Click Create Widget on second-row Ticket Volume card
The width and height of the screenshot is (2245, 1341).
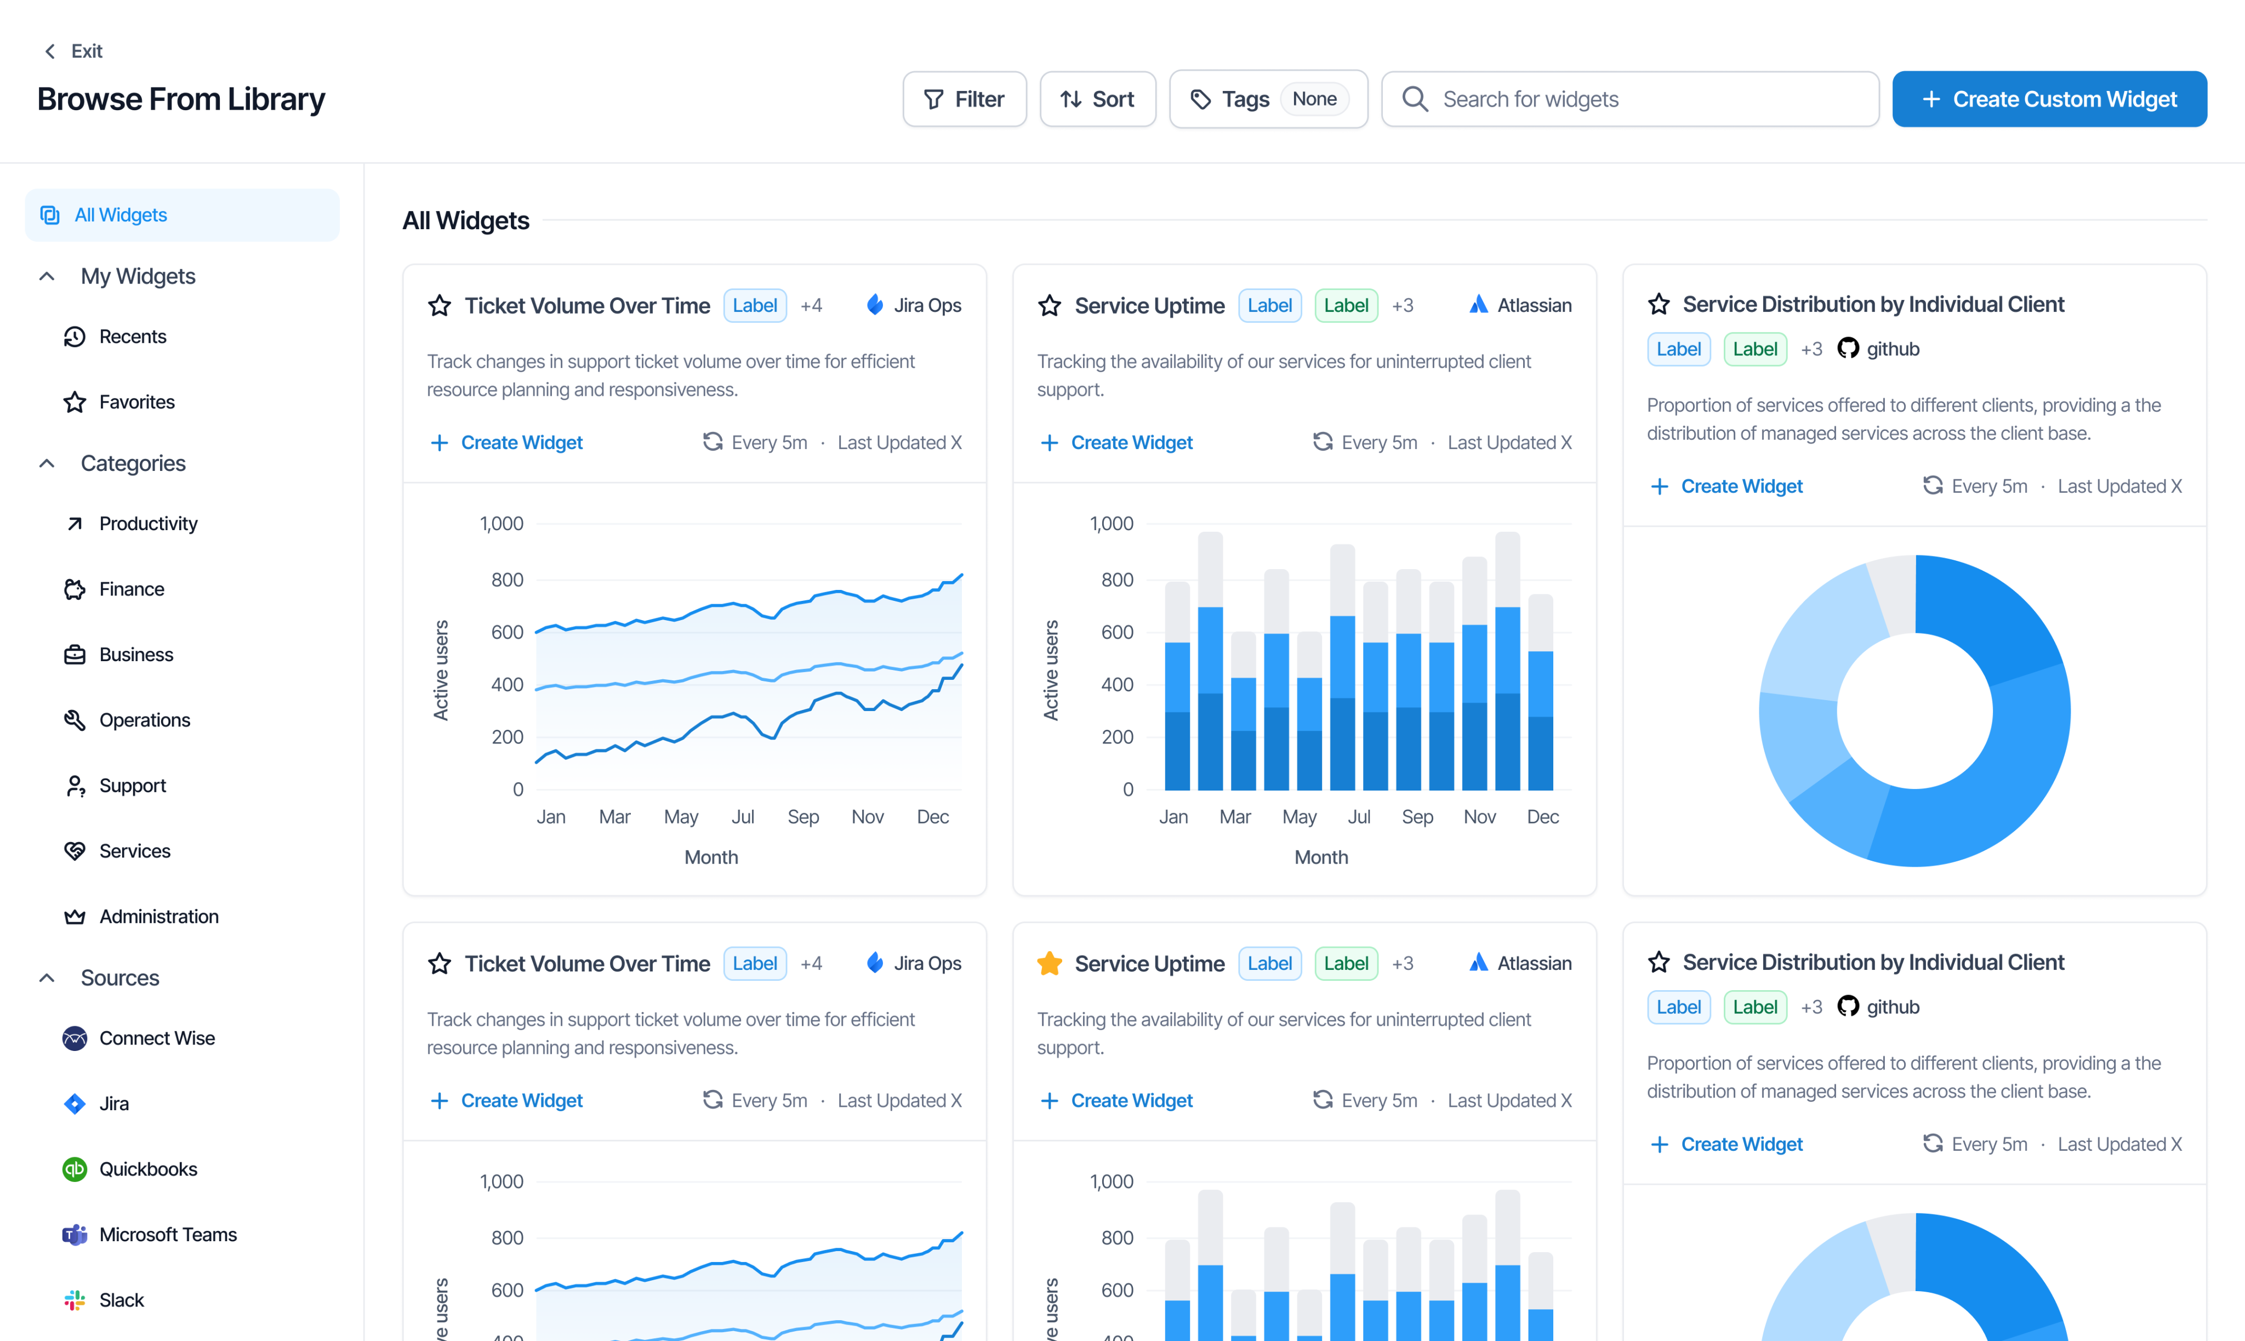click(506, 1101)
